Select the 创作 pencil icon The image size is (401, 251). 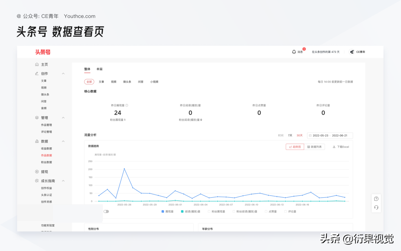click(36, 73)
